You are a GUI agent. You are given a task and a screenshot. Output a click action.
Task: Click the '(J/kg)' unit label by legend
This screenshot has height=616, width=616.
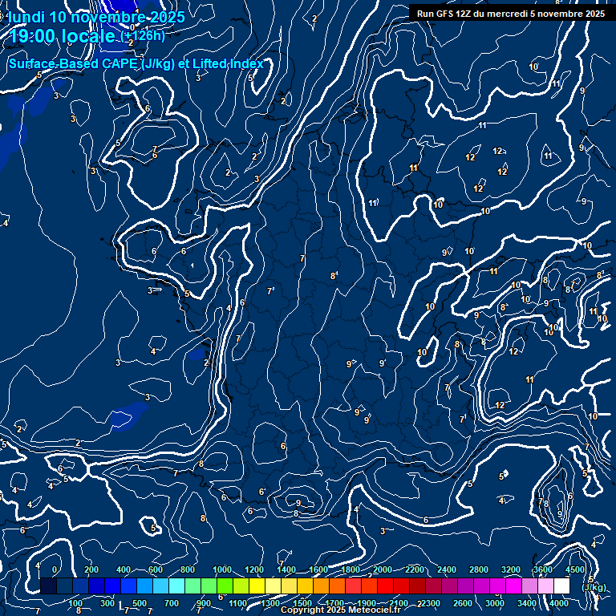tap(594, 587)
